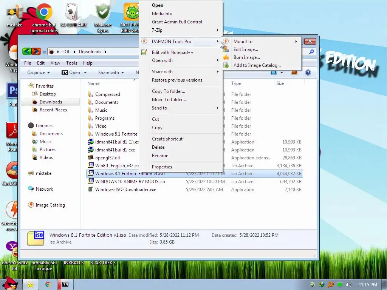Viewport: 387px width, 290px height.
Task: Select Desktop under Favorites
Action: pyautogui.click(x=48, y=94)
